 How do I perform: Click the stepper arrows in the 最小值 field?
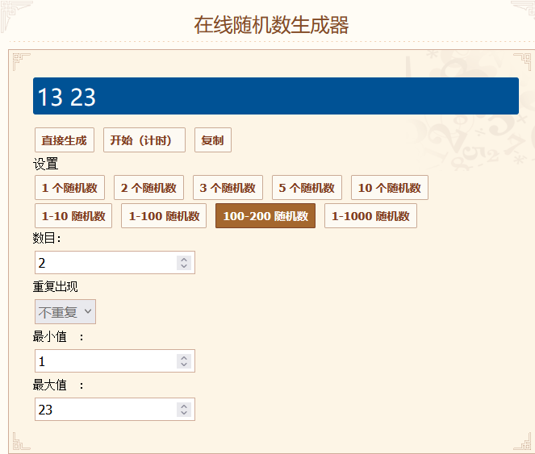tap(184, 361)
